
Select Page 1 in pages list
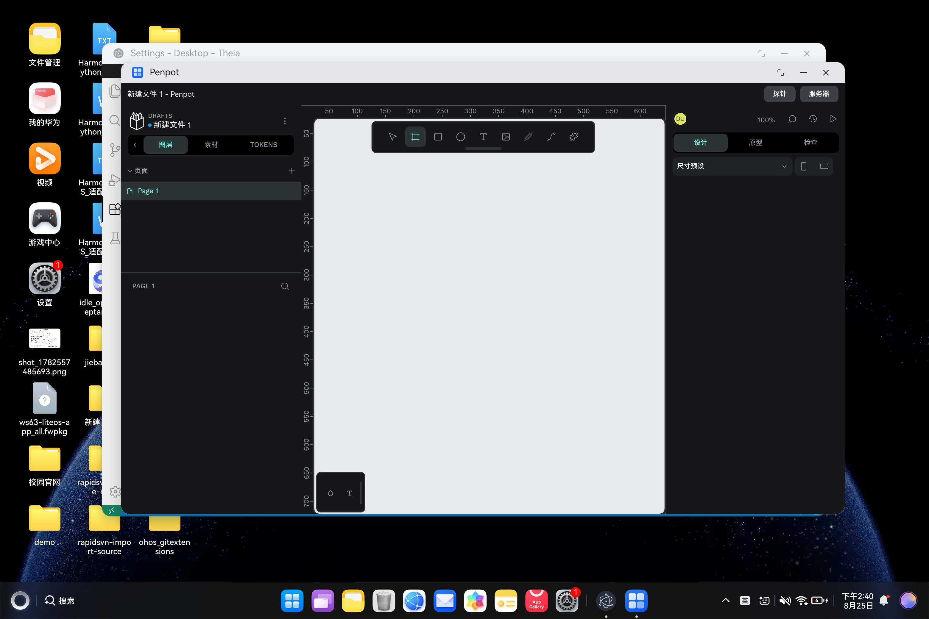(211, 191)
